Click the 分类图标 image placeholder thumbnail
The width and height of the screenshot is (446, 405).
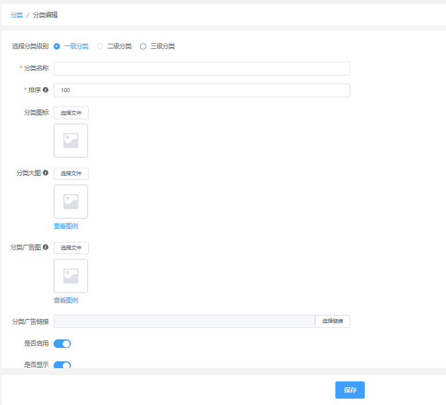[x=71, y=141]
